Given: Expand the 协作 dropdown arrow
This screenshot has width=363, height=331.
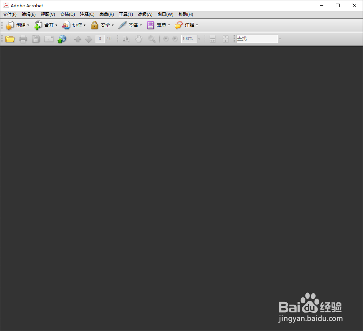Looking at the screenshot, I should [84, 25].
